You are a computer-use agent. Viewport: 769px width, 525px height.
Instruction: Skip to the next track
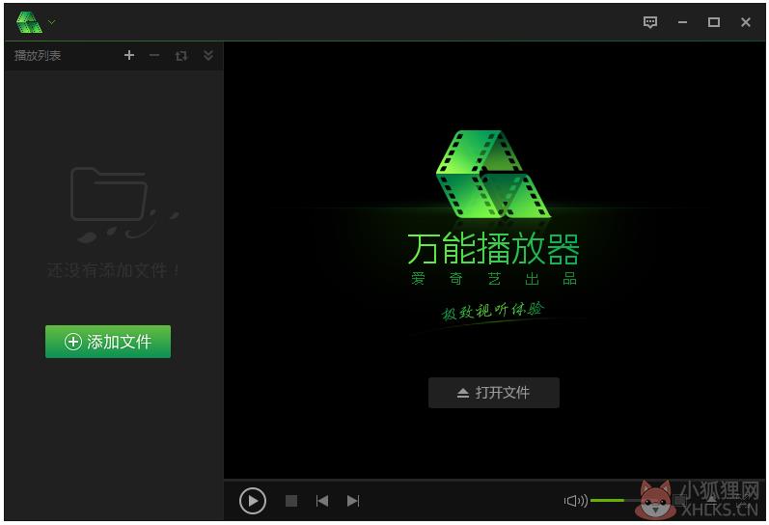pos(353,501)
